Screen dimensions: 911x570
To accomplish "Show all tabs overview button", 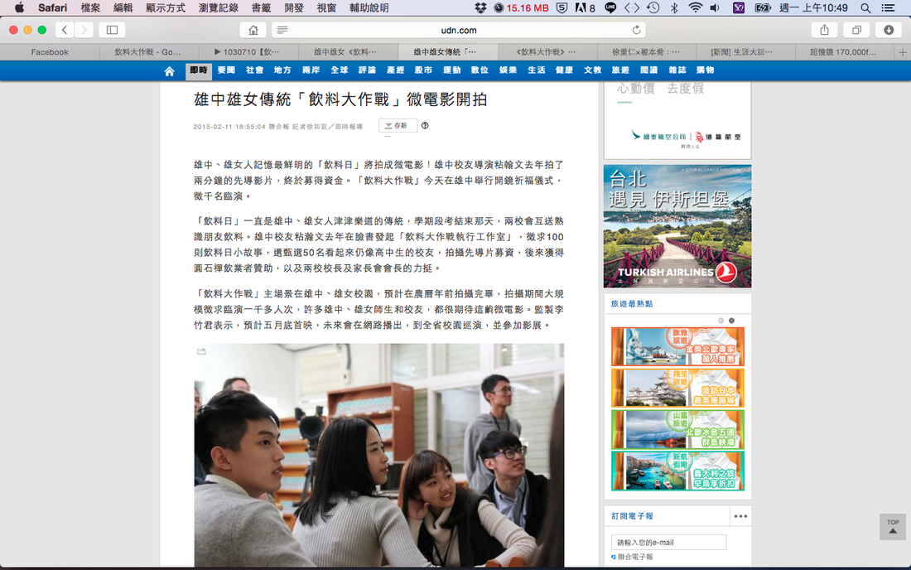I will (856, 30).
